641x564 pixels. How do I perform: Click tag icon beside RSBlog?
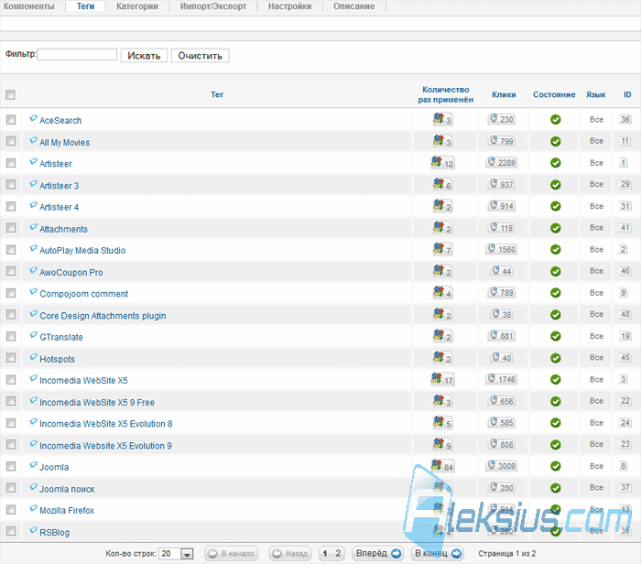click(x=34, y=530)
